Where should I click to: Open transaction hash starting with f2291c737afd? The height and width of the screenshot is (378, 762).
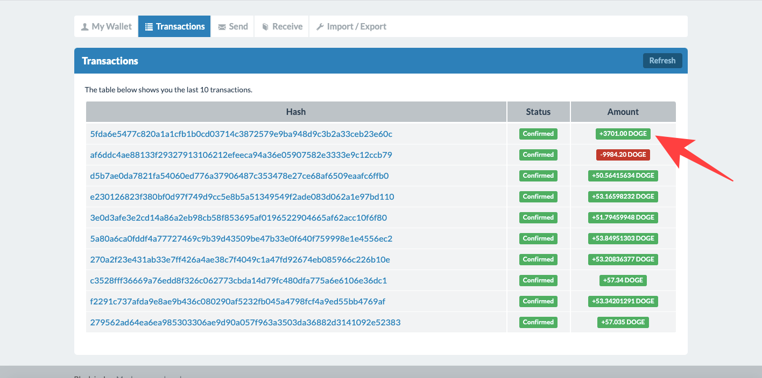[x=238, y=301]
